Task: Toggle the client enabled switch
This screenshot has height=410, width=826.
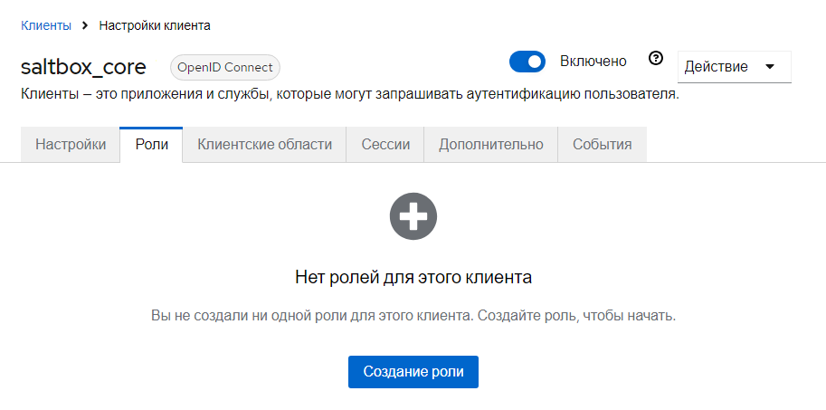Action: pyautogui.click(x=527, y=62)
